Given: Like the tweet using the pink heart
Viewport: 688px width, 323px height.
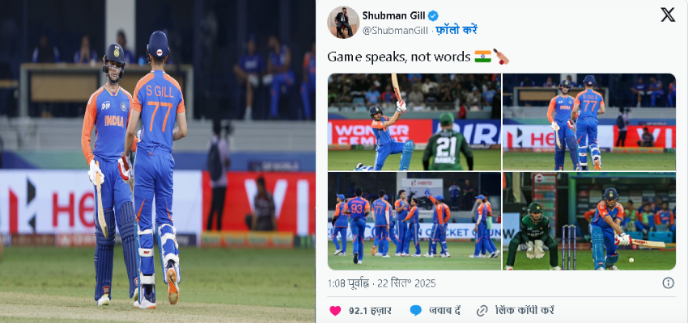Looking at the screenshot, I should pyautogui.click(x=335, y=311).
